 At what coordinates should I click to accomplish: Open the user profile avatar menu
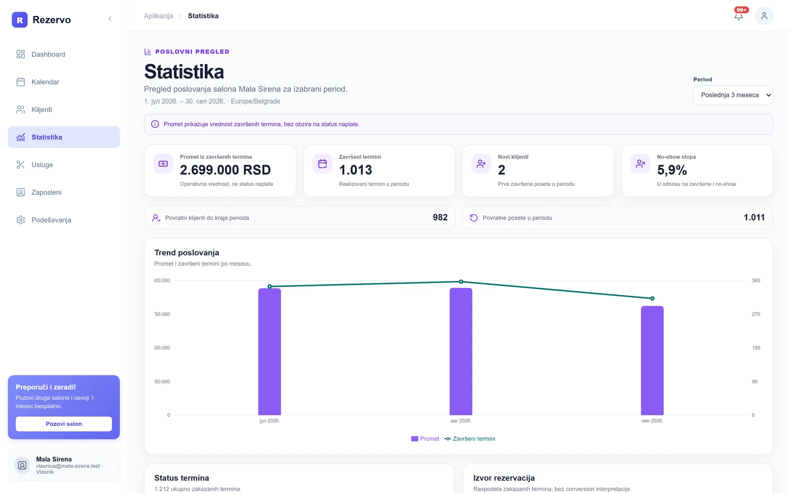point(764,16)
